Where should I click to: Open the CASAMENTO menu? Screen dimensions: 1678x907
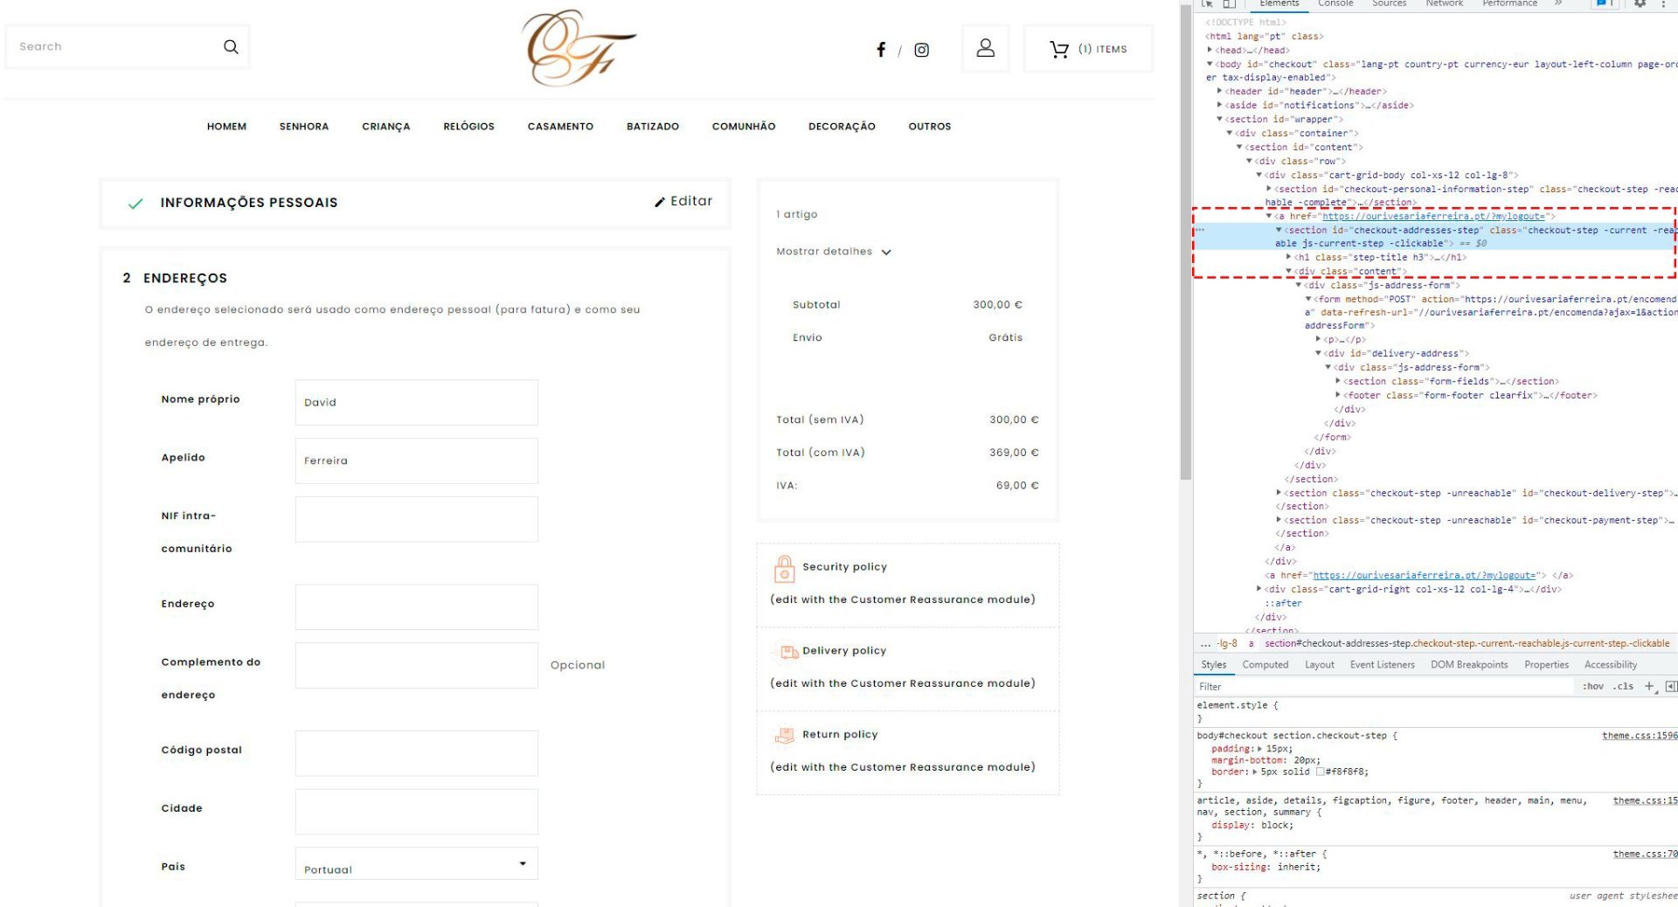click(560, 127)
